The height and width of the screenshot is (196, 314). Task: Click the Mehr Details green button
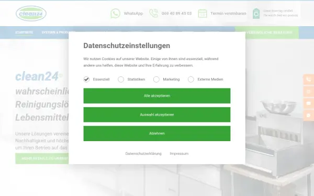pyautogui.click(x=42, y=158)
